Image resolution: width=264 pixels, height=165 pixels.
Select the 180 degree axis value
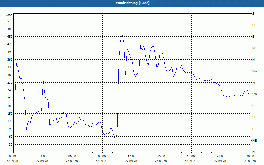pyautogui.click(x=10, y=106)
